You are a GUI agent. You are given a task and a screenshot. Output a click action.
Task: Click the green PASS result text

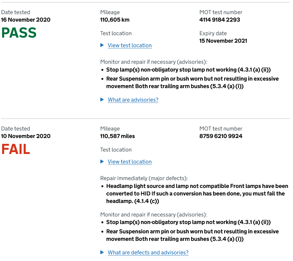click(x=19, y=33)
